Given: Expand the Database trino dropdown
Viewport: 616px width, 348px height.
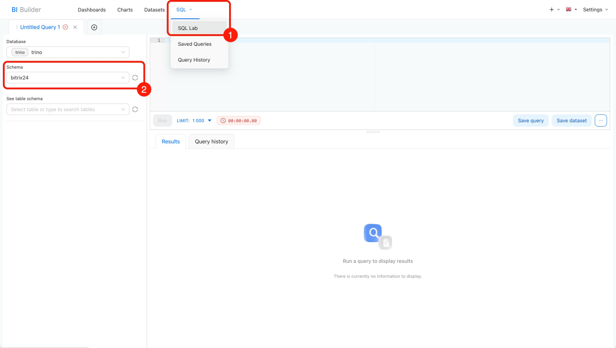Looking at the screenshot, I should tap(68, 52).
